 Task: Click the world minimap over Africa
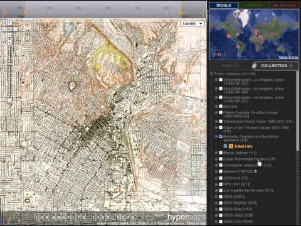[258, 43]
